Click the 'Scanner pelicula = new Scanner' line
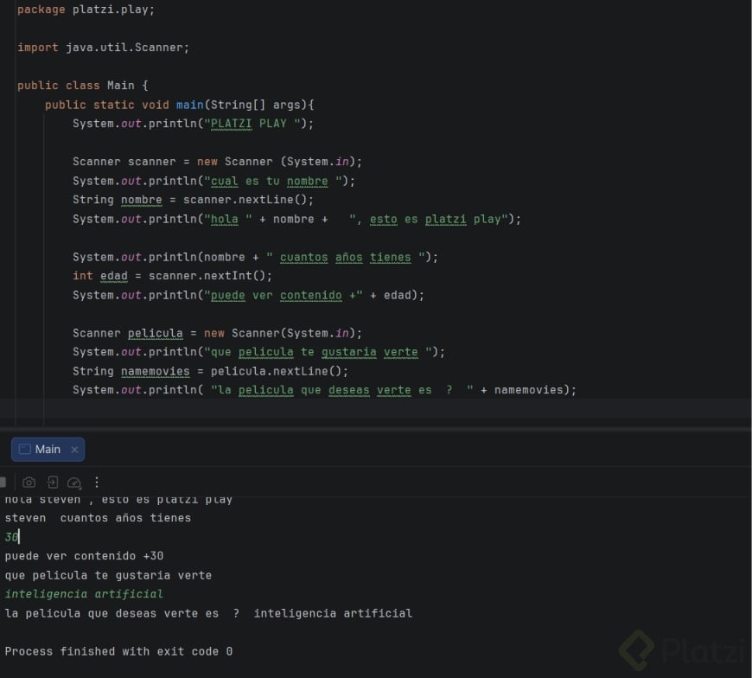The image size is (752, 678). [x=217, y=333]
